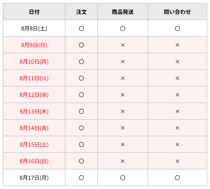The height and width of the screenshot is (189, 210).
Task: Click the circle in 8月11日 注文 cell
Action: [82, 78]
